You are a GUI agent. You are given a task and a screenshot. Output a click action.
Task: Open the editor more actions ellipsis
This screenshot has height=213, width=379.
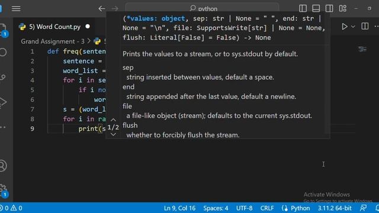pos(377,26)
